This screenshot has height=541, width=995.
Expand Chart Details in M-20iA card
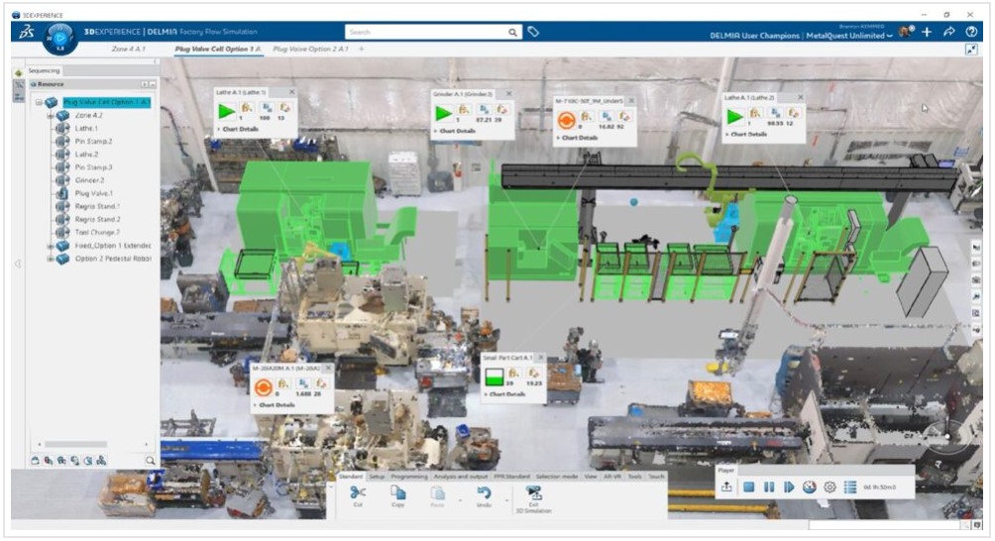click(x=275, y=404)
